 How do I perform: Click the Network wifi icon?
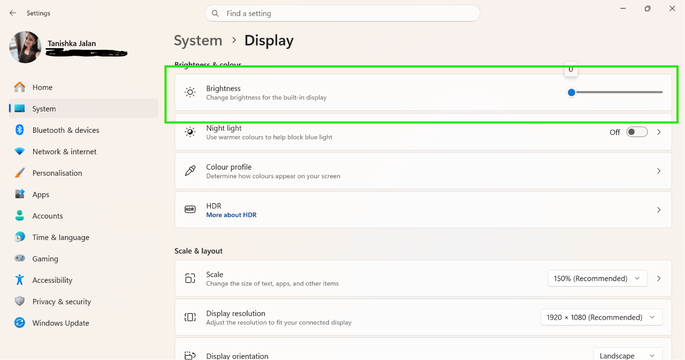click(20, 152)
